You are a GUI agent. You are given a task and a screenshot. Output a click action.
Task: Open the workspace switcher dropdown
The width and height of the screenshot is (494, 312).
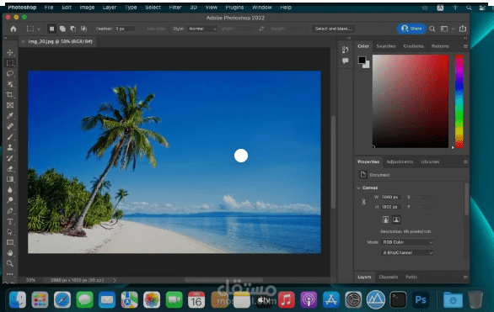point(447,29)
